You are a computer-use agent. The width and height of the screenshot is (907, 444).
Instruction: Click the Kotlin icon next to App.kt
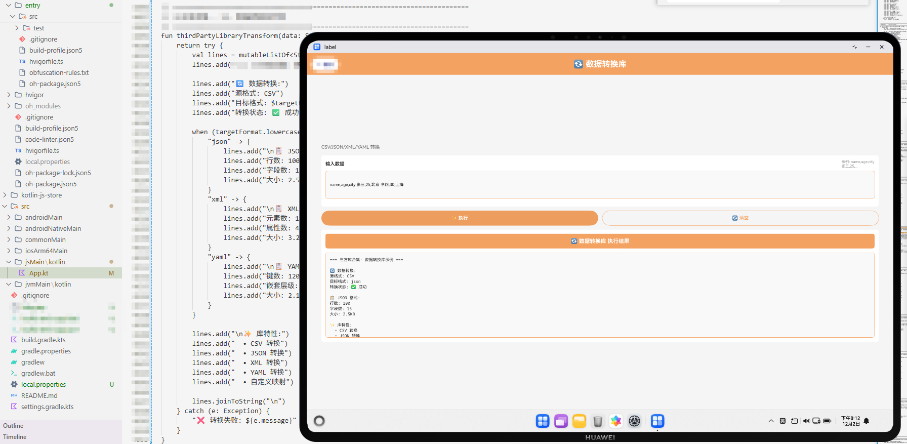click(22, 273)
